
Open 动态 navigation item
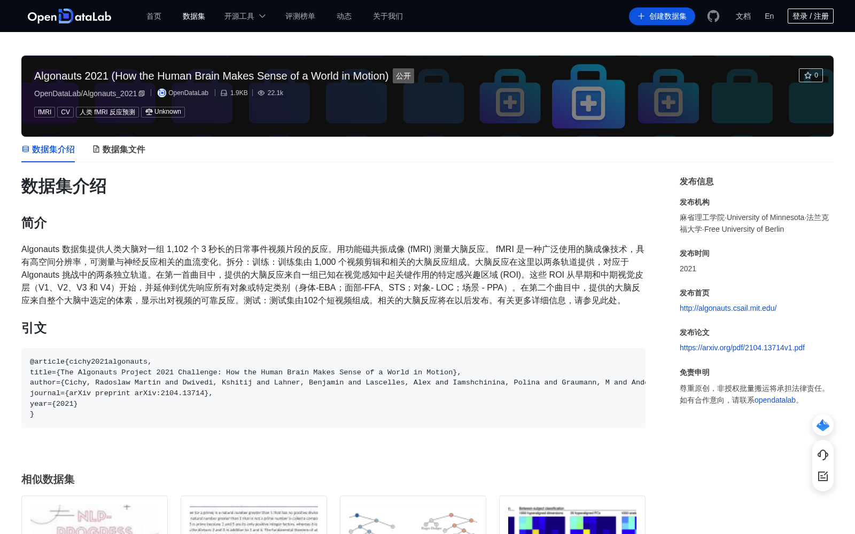click(x=344, y=16)
